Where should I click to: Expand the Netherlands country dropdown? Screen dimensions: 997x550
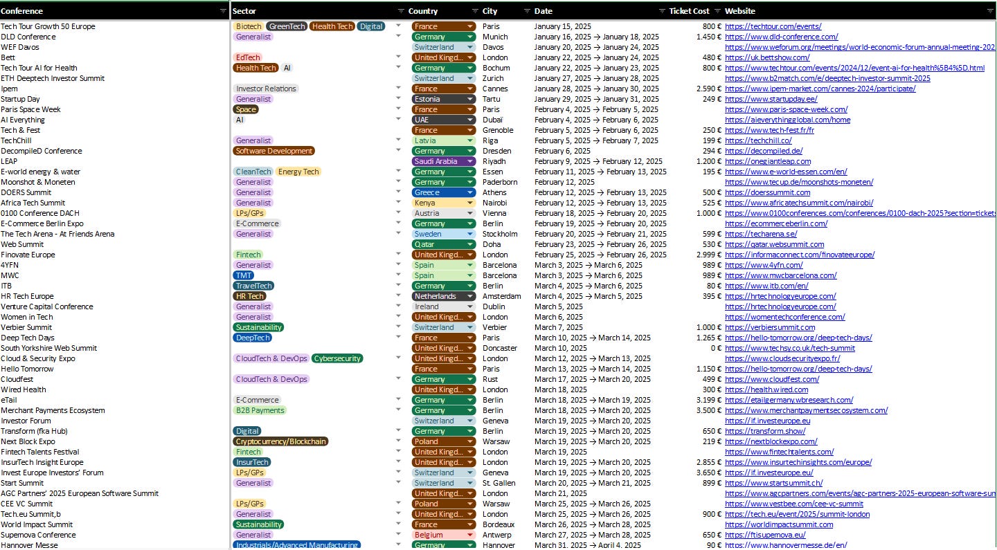click(x=470, y=296)
